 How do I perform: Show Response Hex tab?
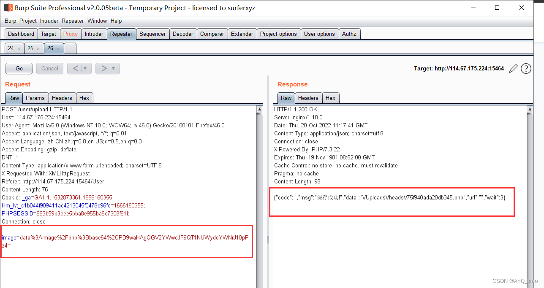coord(331,98)
